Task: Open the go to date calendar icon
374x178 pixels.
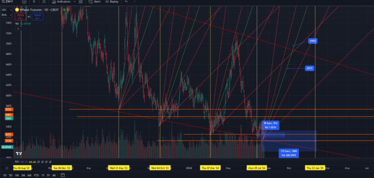Action: (63, 176)
